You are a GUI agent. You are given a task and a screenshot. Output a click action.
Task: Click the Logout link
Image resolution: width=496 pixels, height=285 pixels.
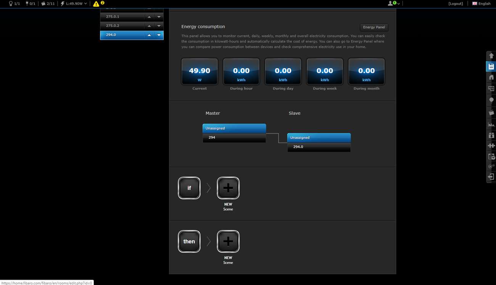456,4
